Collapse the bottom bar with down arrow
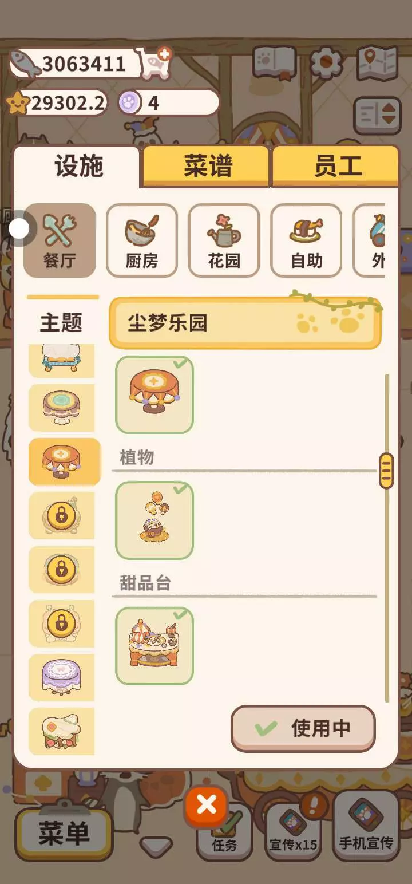This screenshot has width=412, height=884. pos(156,847)
